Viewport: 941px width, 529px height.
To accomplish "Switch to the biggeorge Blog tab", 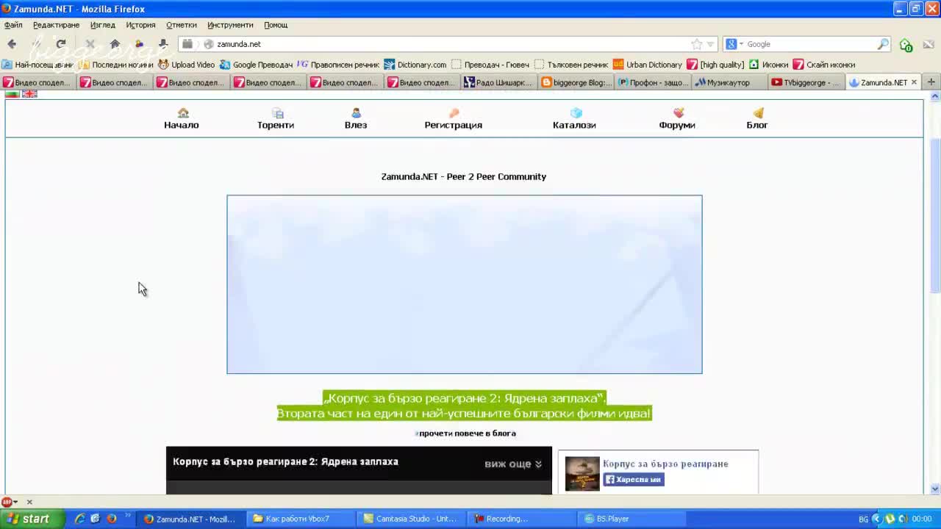I will point(576,82).
